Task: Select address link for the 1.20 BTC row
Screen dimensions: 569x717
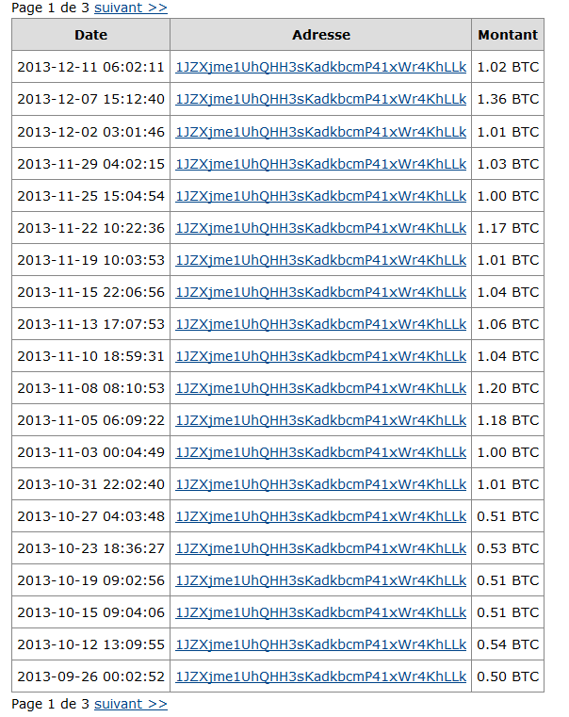Action: (x=321, y=388)
